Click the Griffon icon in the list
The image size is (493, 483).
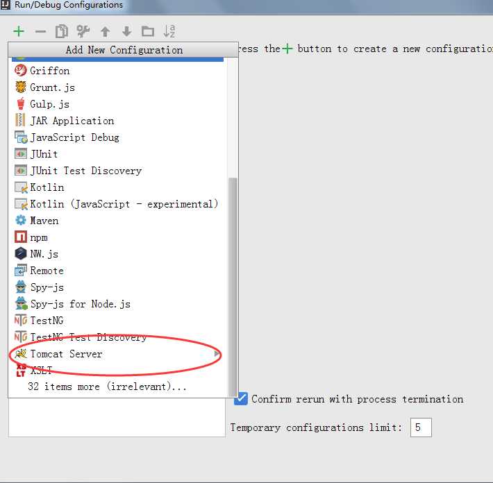click(20, 70)
